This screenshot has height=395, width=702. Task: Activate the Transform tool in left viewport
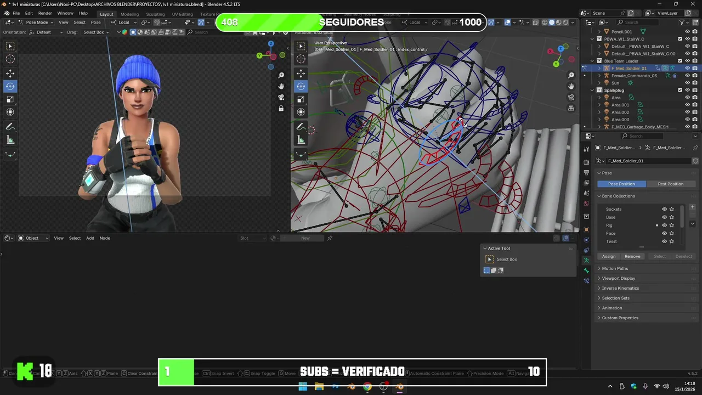point(10,112)
